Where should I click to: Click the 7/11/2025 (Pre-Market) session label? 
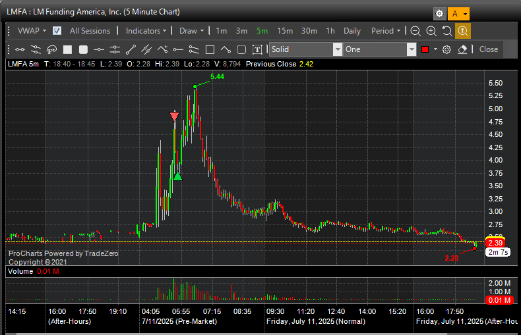click(179, 321)
